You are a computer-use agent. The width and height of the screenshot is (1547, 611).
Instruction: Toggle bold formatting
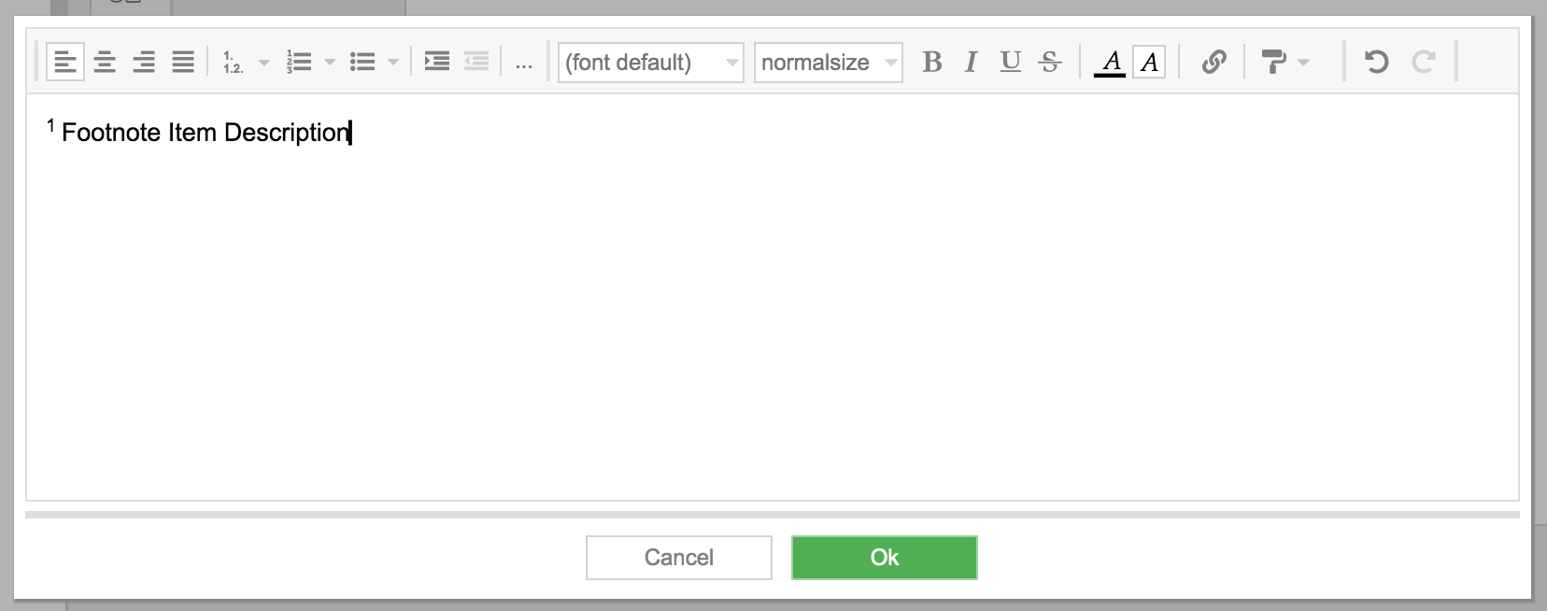click(932, 63)
